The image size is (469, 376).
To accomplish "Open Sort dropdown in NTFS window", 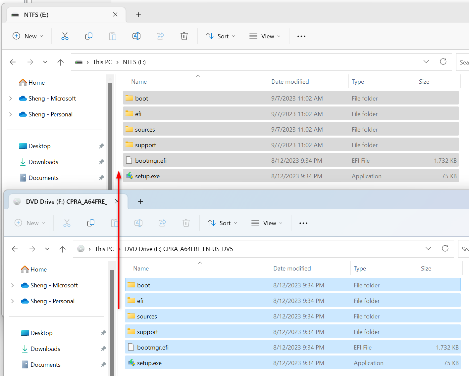I will [x=221, y=36].
